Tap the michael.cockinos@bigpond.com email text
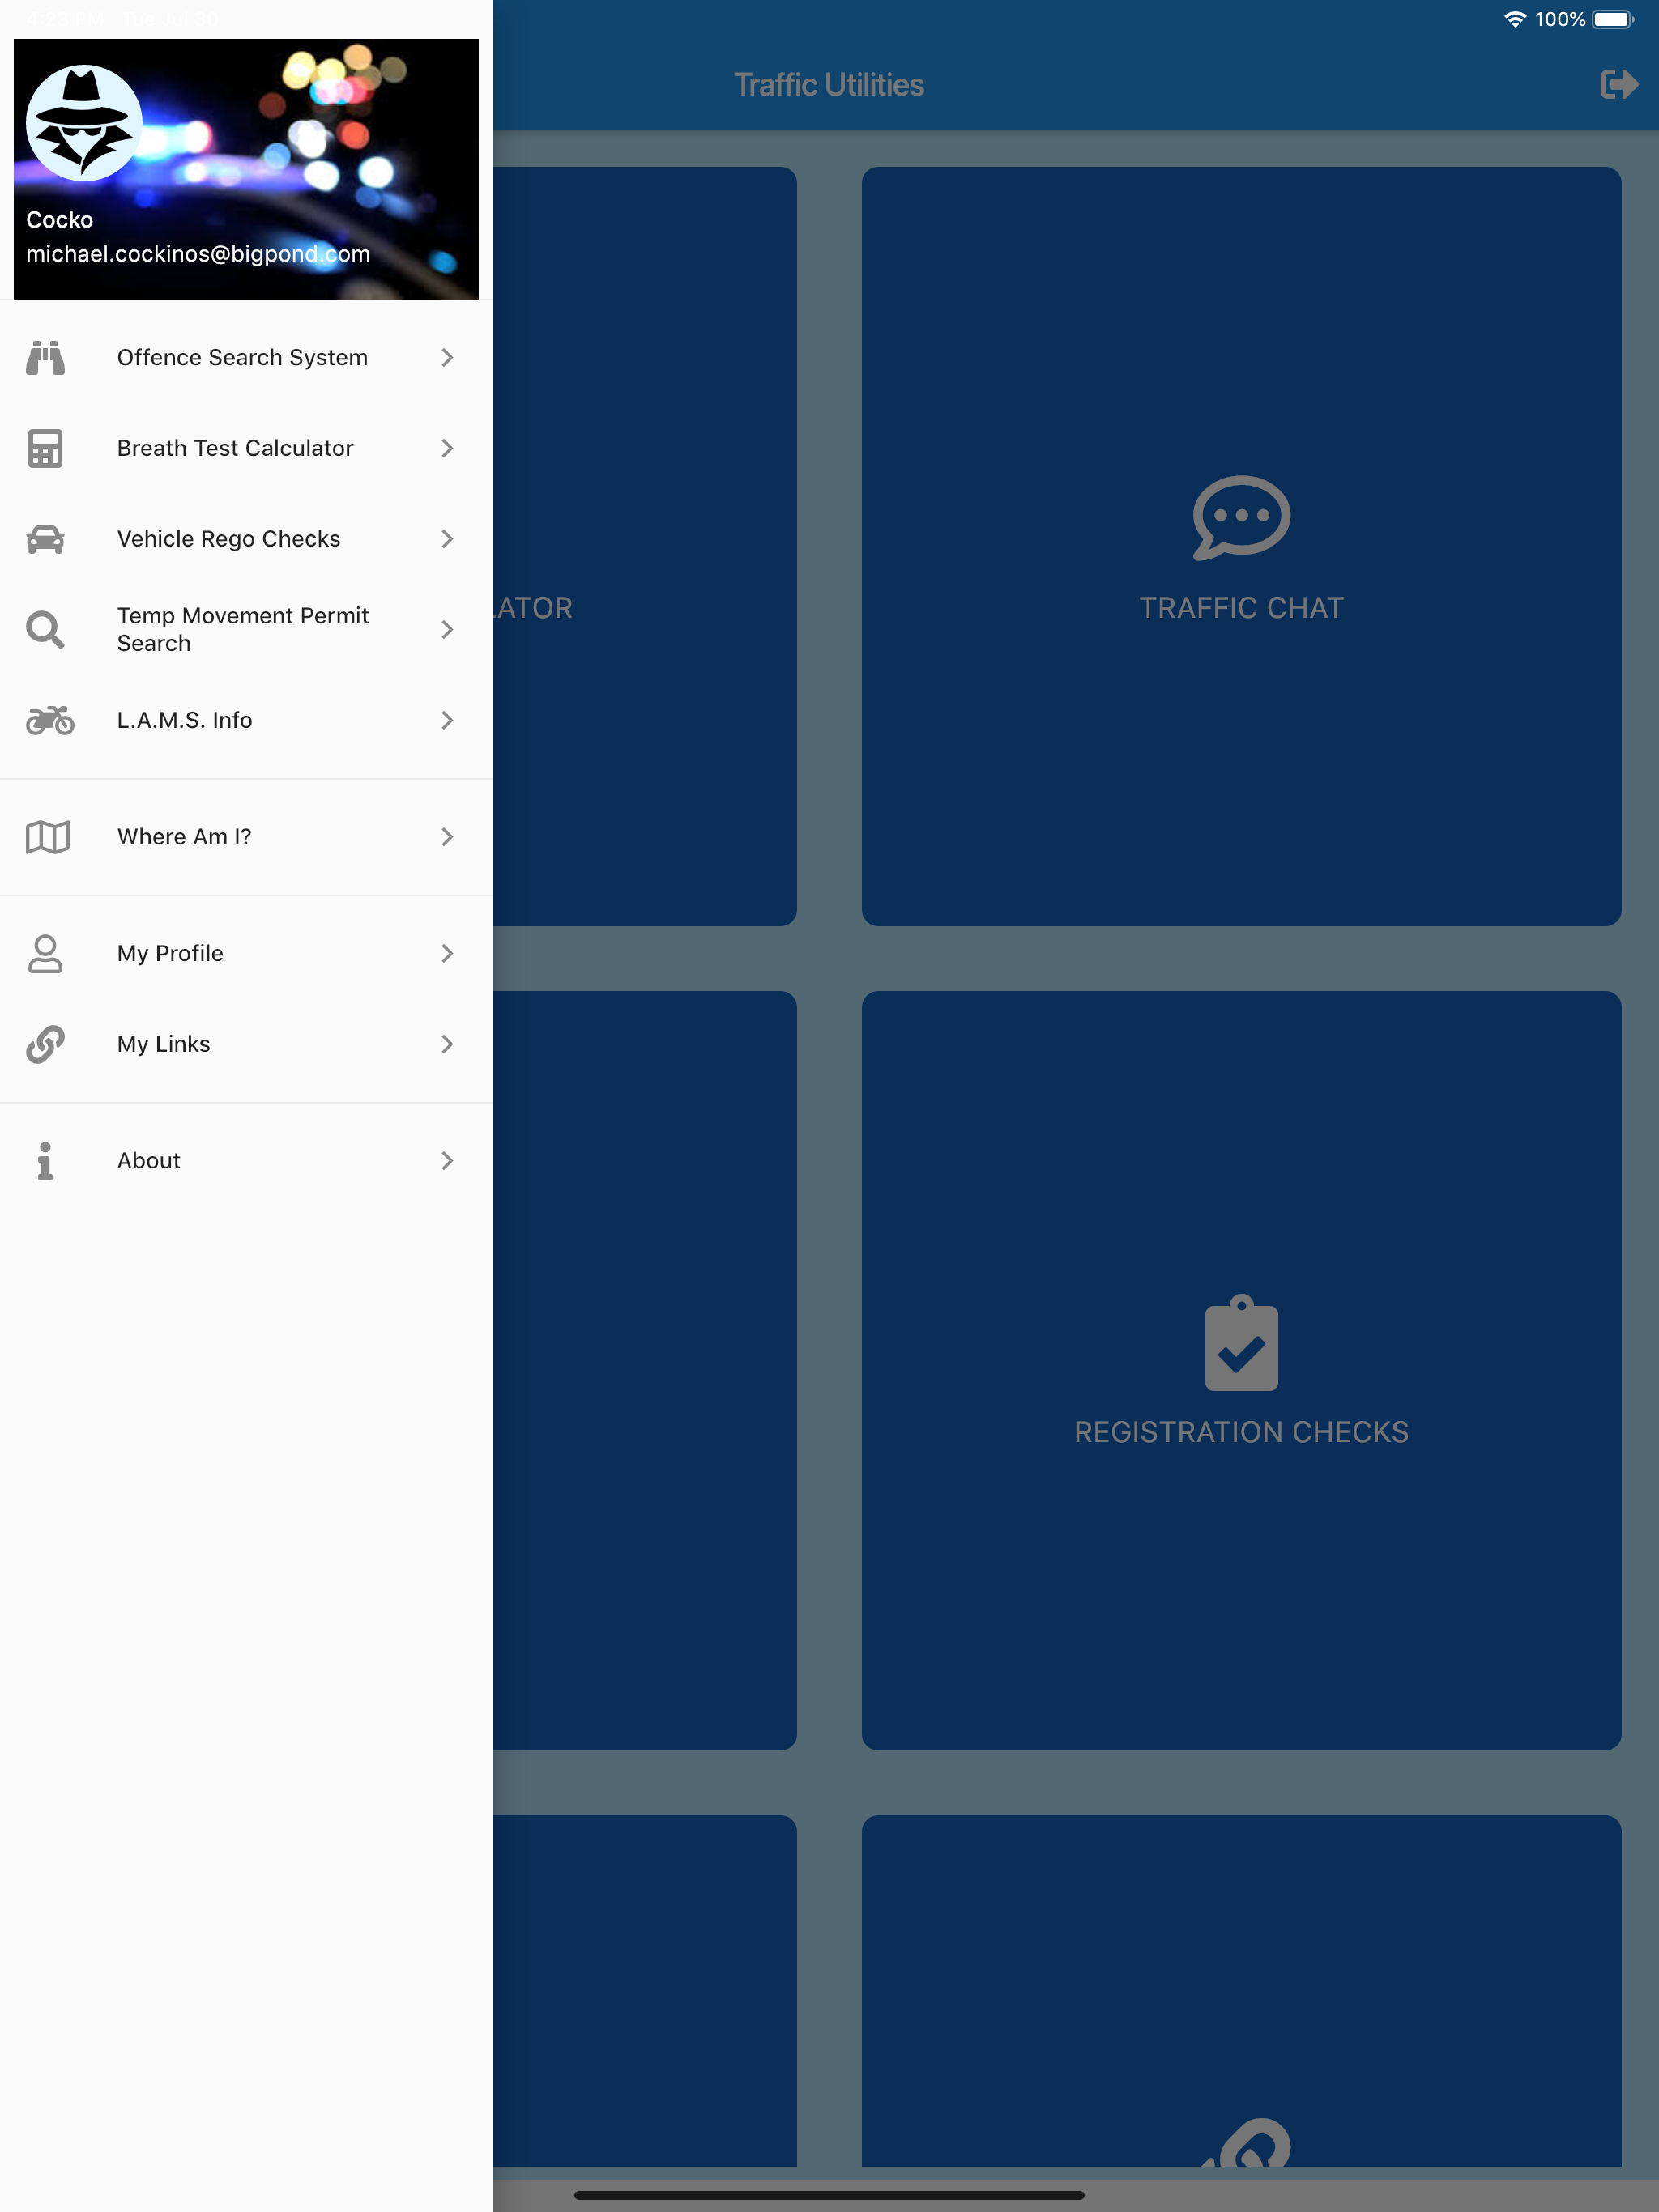The height and width of the screenshot is (2212, 1659). [x=198, y=254]
